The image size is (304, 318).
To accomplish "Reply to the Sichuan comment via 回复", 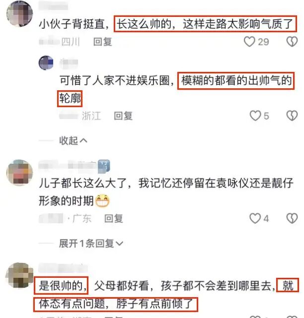I will [102, 42].
